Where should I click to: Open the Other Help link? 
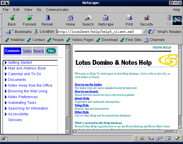tap(82, 112)
